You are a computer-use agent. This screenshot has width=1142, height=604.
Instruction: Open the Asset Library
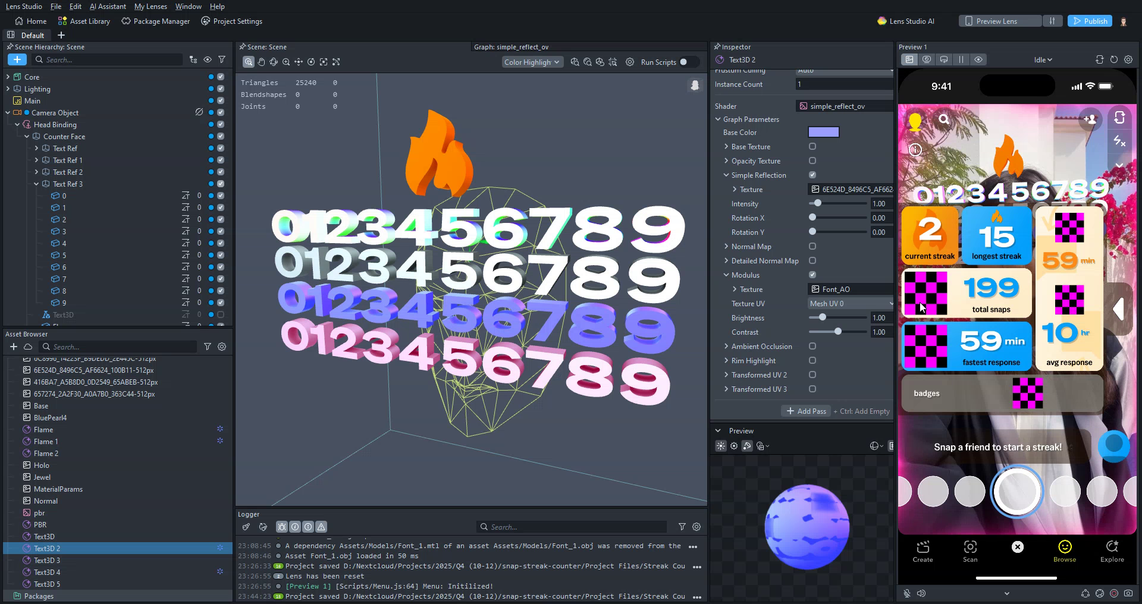pyautogui.click(x=84, y=21)
